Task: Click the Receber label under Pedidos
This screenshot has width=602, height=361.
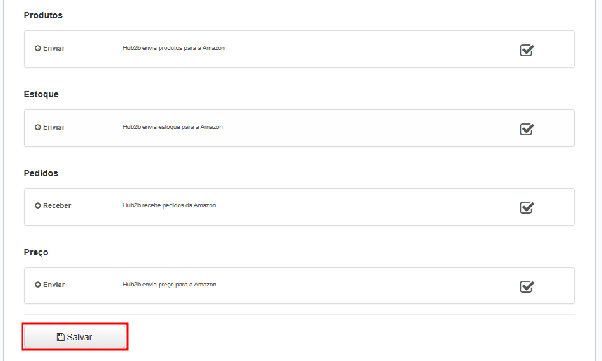Action: (x=57, y=205)
